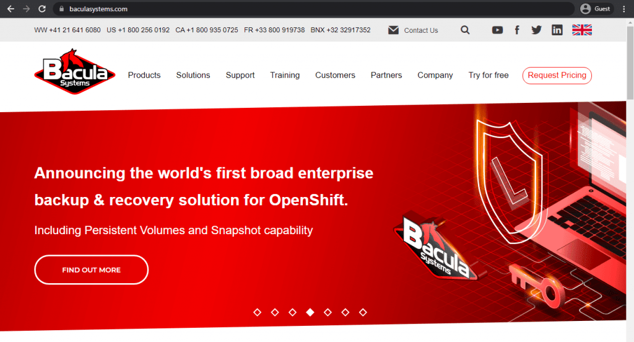Click the OpenShift announcement headline
Image resolution: width=634 pixels, height=342 pixels.
pos(204,186)
